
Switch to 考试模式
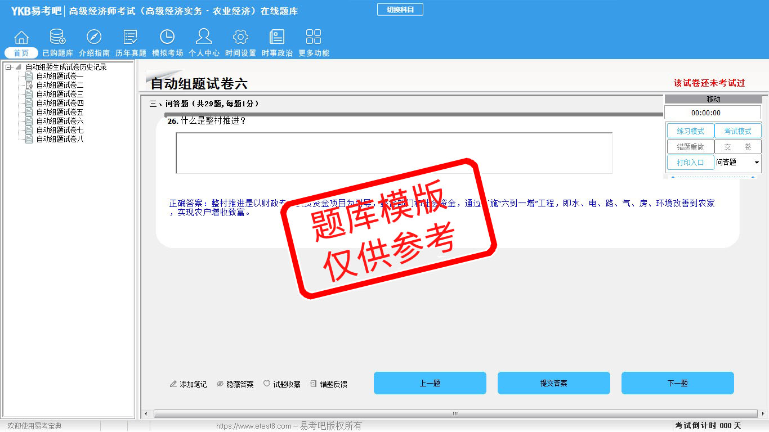pyautogui.click(x=737, y=131)
